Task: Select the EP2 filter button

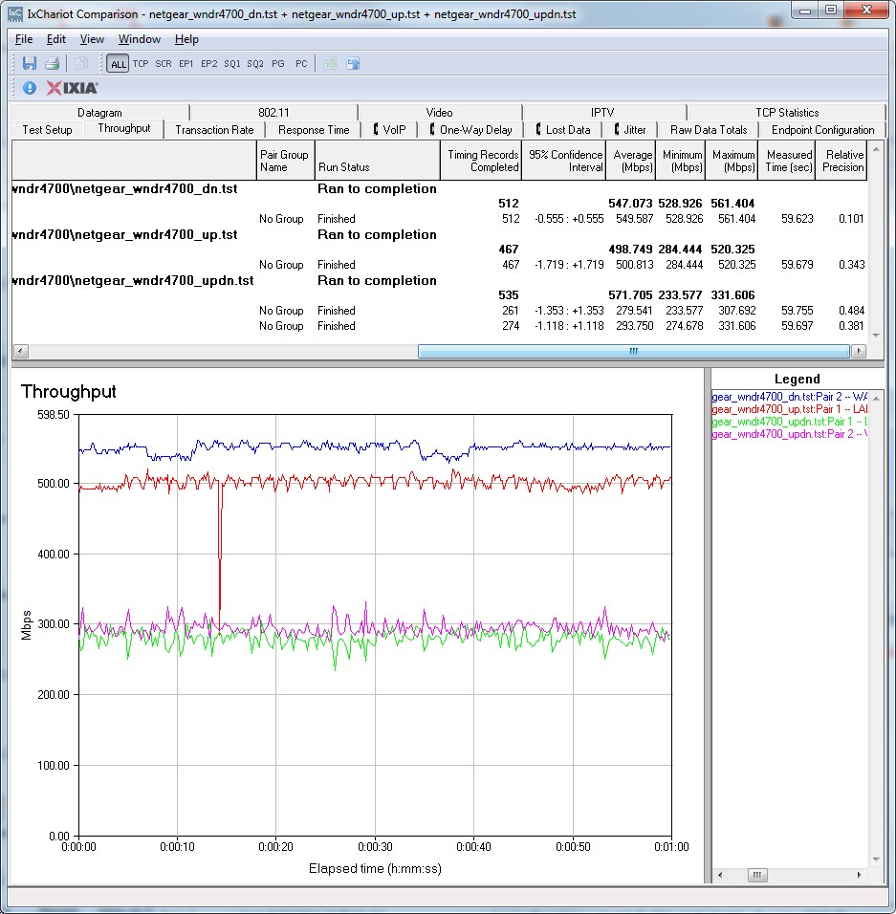Action: click(208, 63)
